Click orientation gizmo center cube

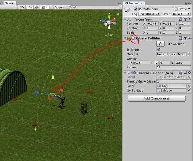pyautogui.click(x=109, y=22)
